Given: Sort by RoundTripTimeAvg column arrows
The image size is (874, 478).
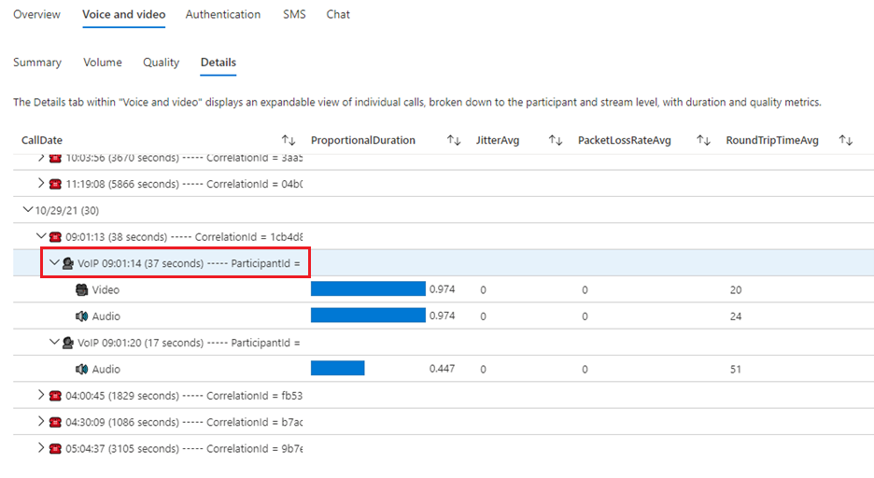Looking at the screenshot, I should point(846,140).
